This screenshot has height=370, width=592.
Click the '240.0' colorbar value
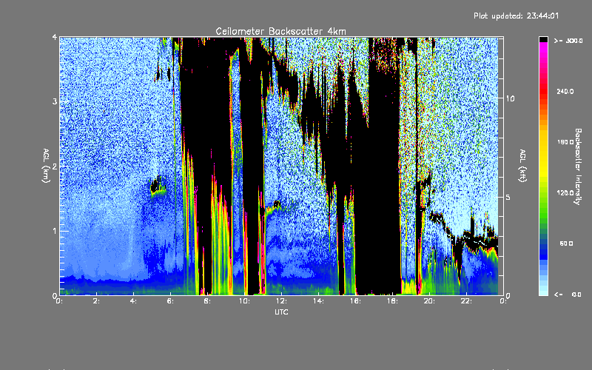(565, 91)
